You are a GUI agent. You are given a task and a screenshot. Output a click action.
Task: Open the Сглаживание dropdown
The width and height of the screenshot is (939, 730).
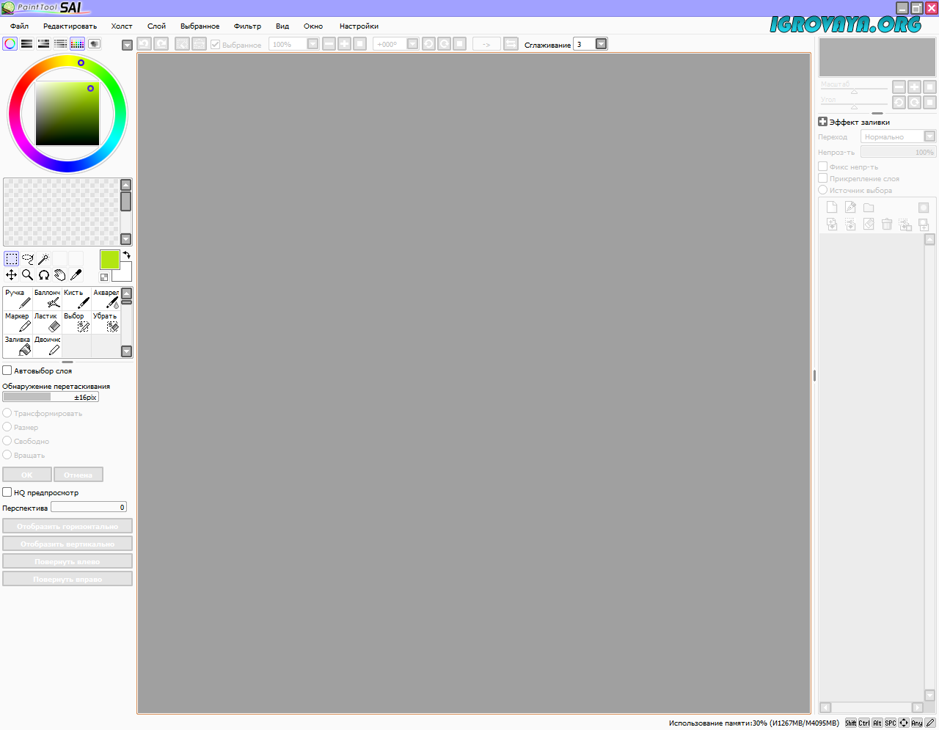tap(602, 44)
